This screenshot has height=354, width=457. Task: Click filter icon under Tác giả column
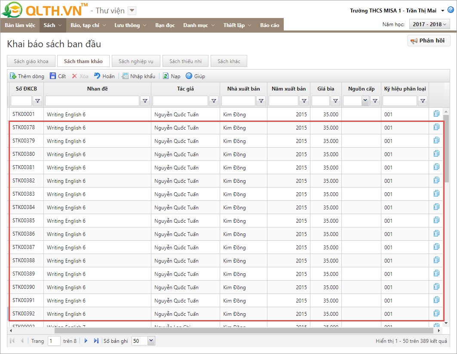(x=214, y=101)
